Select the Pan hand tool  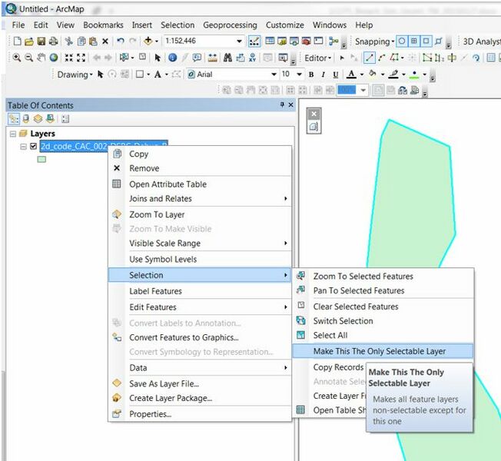coord(41,58)
